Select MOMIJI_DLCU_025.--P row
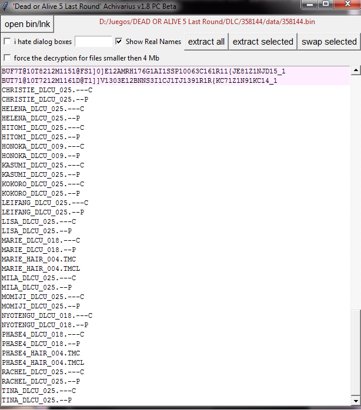 pyautogui.click(x=175, y=307)
